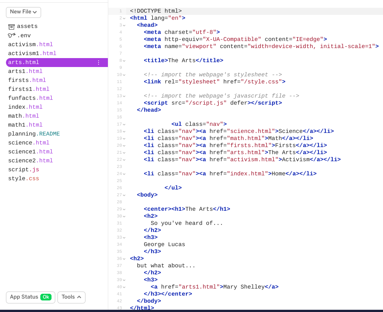Click the "/style.css" href value
383x312 pixels.
click(x=261, y=82)
